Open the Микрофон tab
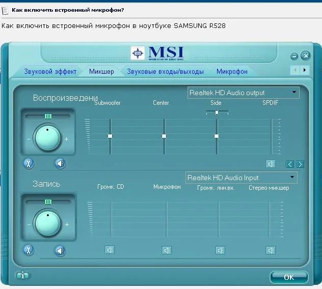The height and width of the screenshot is (289, 322). coord(232,72)
